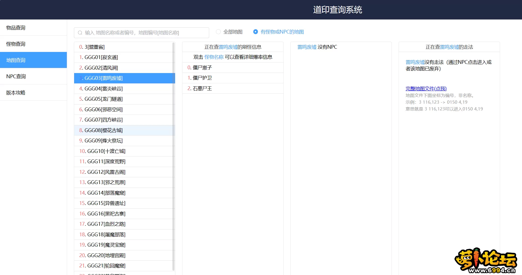Select map row 3[盟重省]
This screenshot has height=275, width=522.
click(x=124, y=47)
